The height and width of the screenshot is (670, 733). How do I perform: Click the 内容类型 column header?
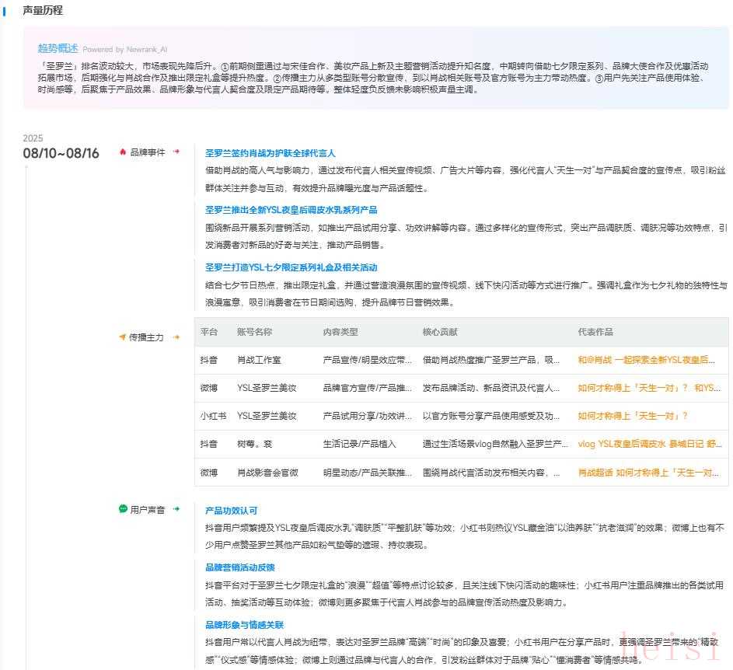point(340,332)
